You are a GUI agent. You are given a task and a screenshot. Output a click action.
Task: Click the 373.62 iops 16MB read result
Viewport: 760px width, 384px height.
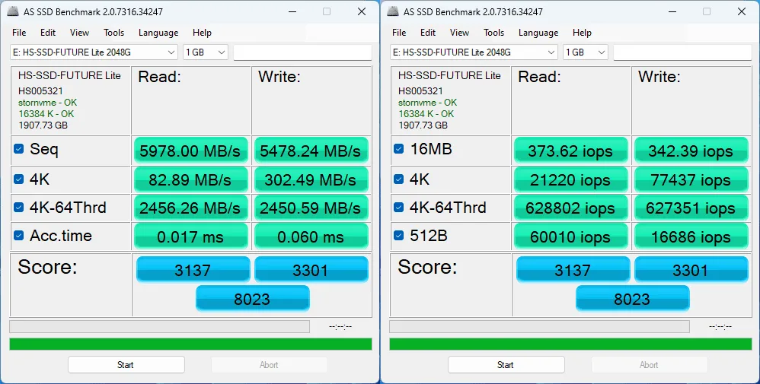pos(570,151)
